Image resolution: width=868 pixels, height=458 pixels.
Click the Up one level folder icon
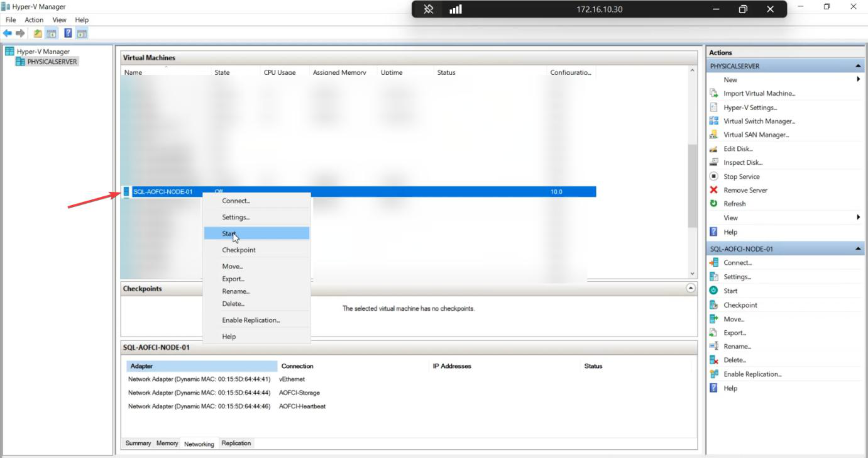tap(38, 33)
